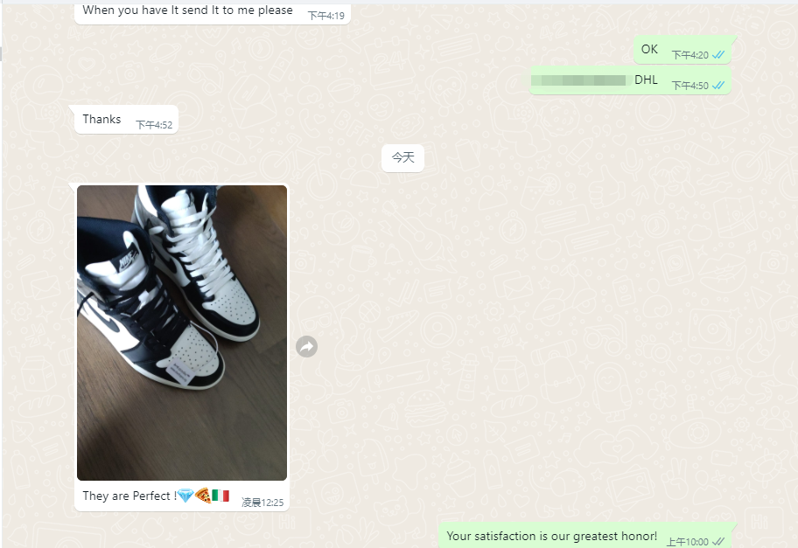Viewport: 798px width, 548px height.
Task: Click the blurred tracking number before DHL
Action: (x=578, y=80)
